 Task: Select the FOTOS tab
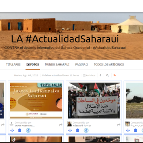(x=33, y=64)
